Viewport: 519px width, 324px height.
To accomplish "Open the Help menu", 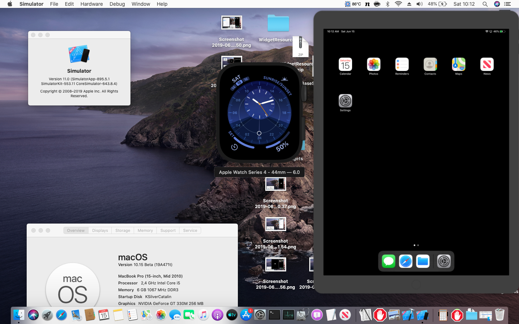I will (x=162, y=4).
